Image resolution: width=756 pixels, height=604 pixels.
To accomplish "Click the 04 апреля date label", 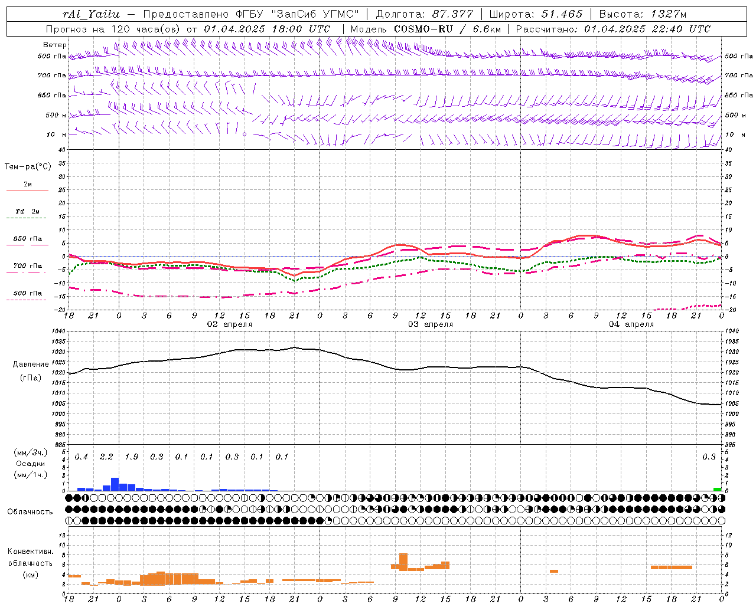I will click(631, 324).
